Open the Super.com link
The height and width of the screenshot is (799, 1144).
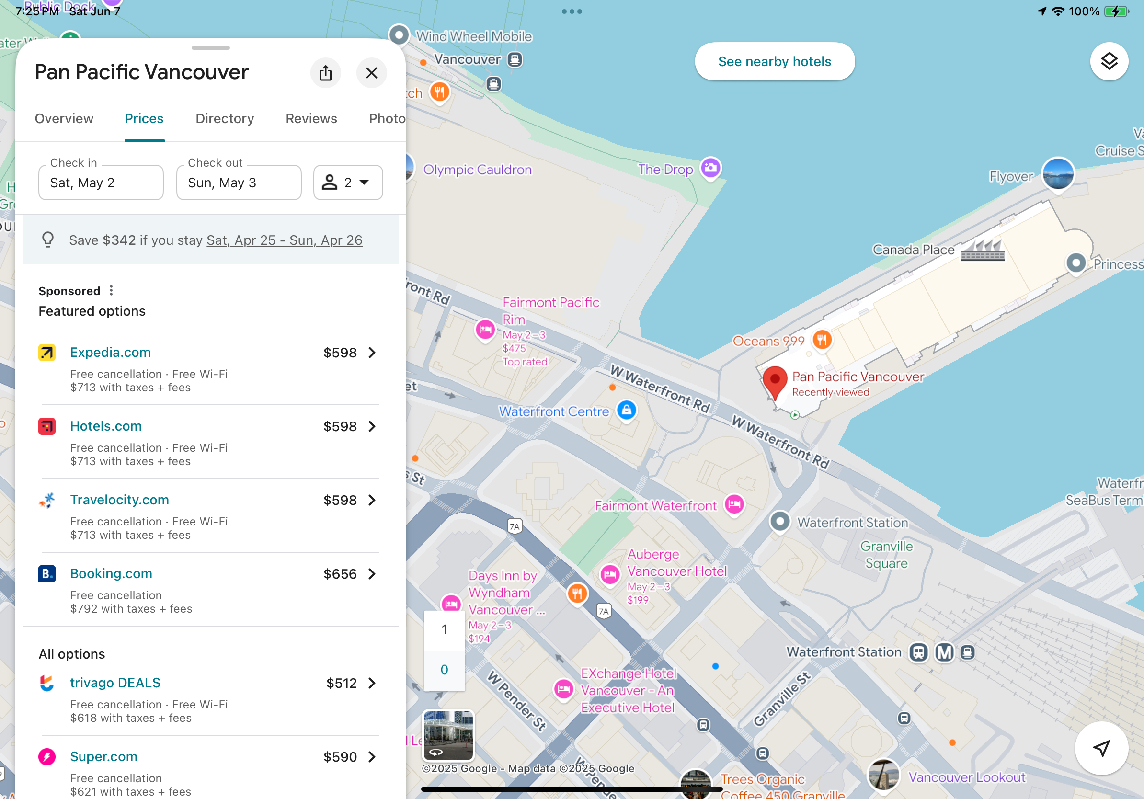point(103,756)
